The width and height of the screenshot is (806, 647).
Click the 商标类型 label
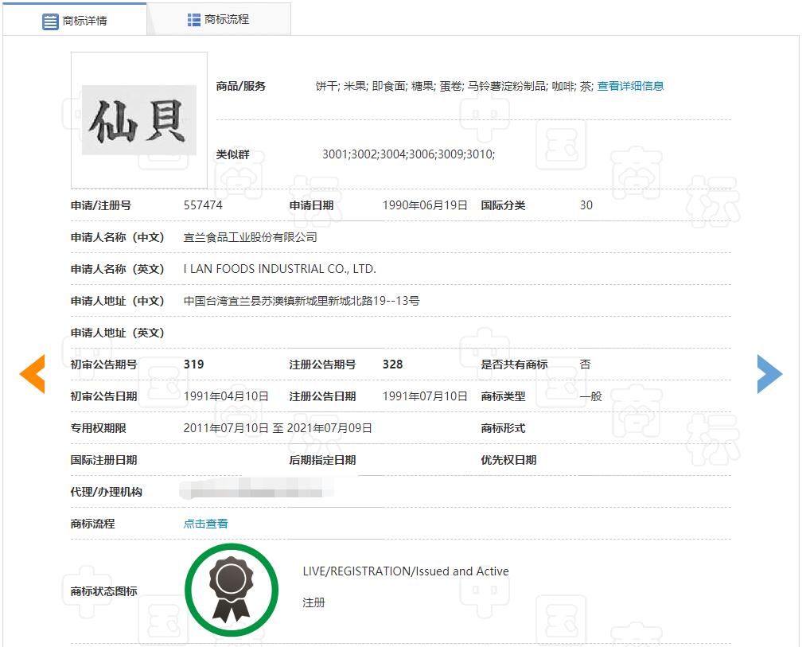[503, 396]
